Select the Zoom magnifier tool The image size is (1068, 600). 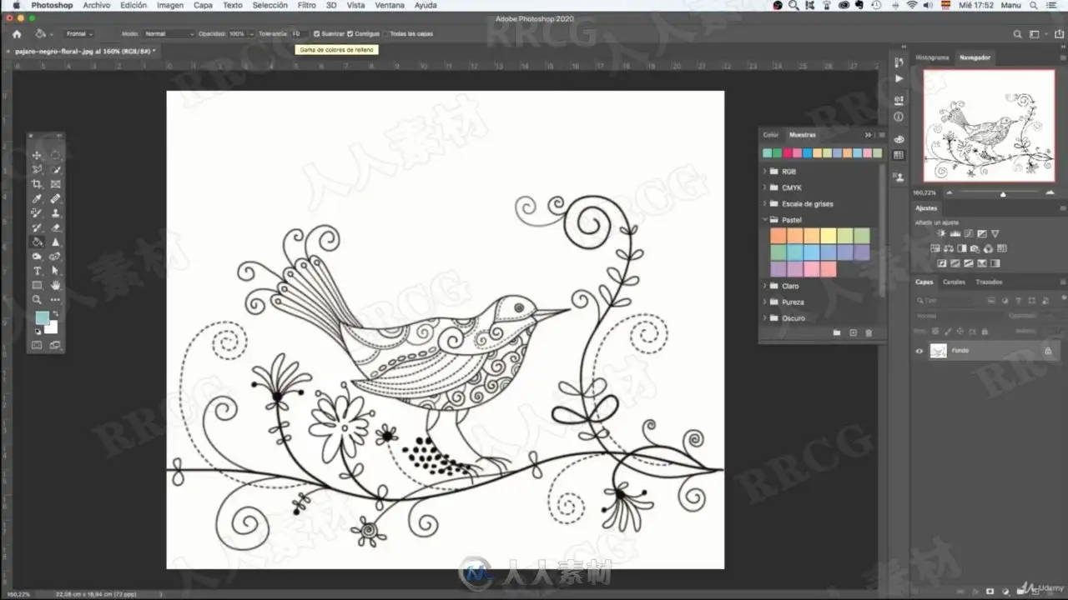(x=37, y=299)
